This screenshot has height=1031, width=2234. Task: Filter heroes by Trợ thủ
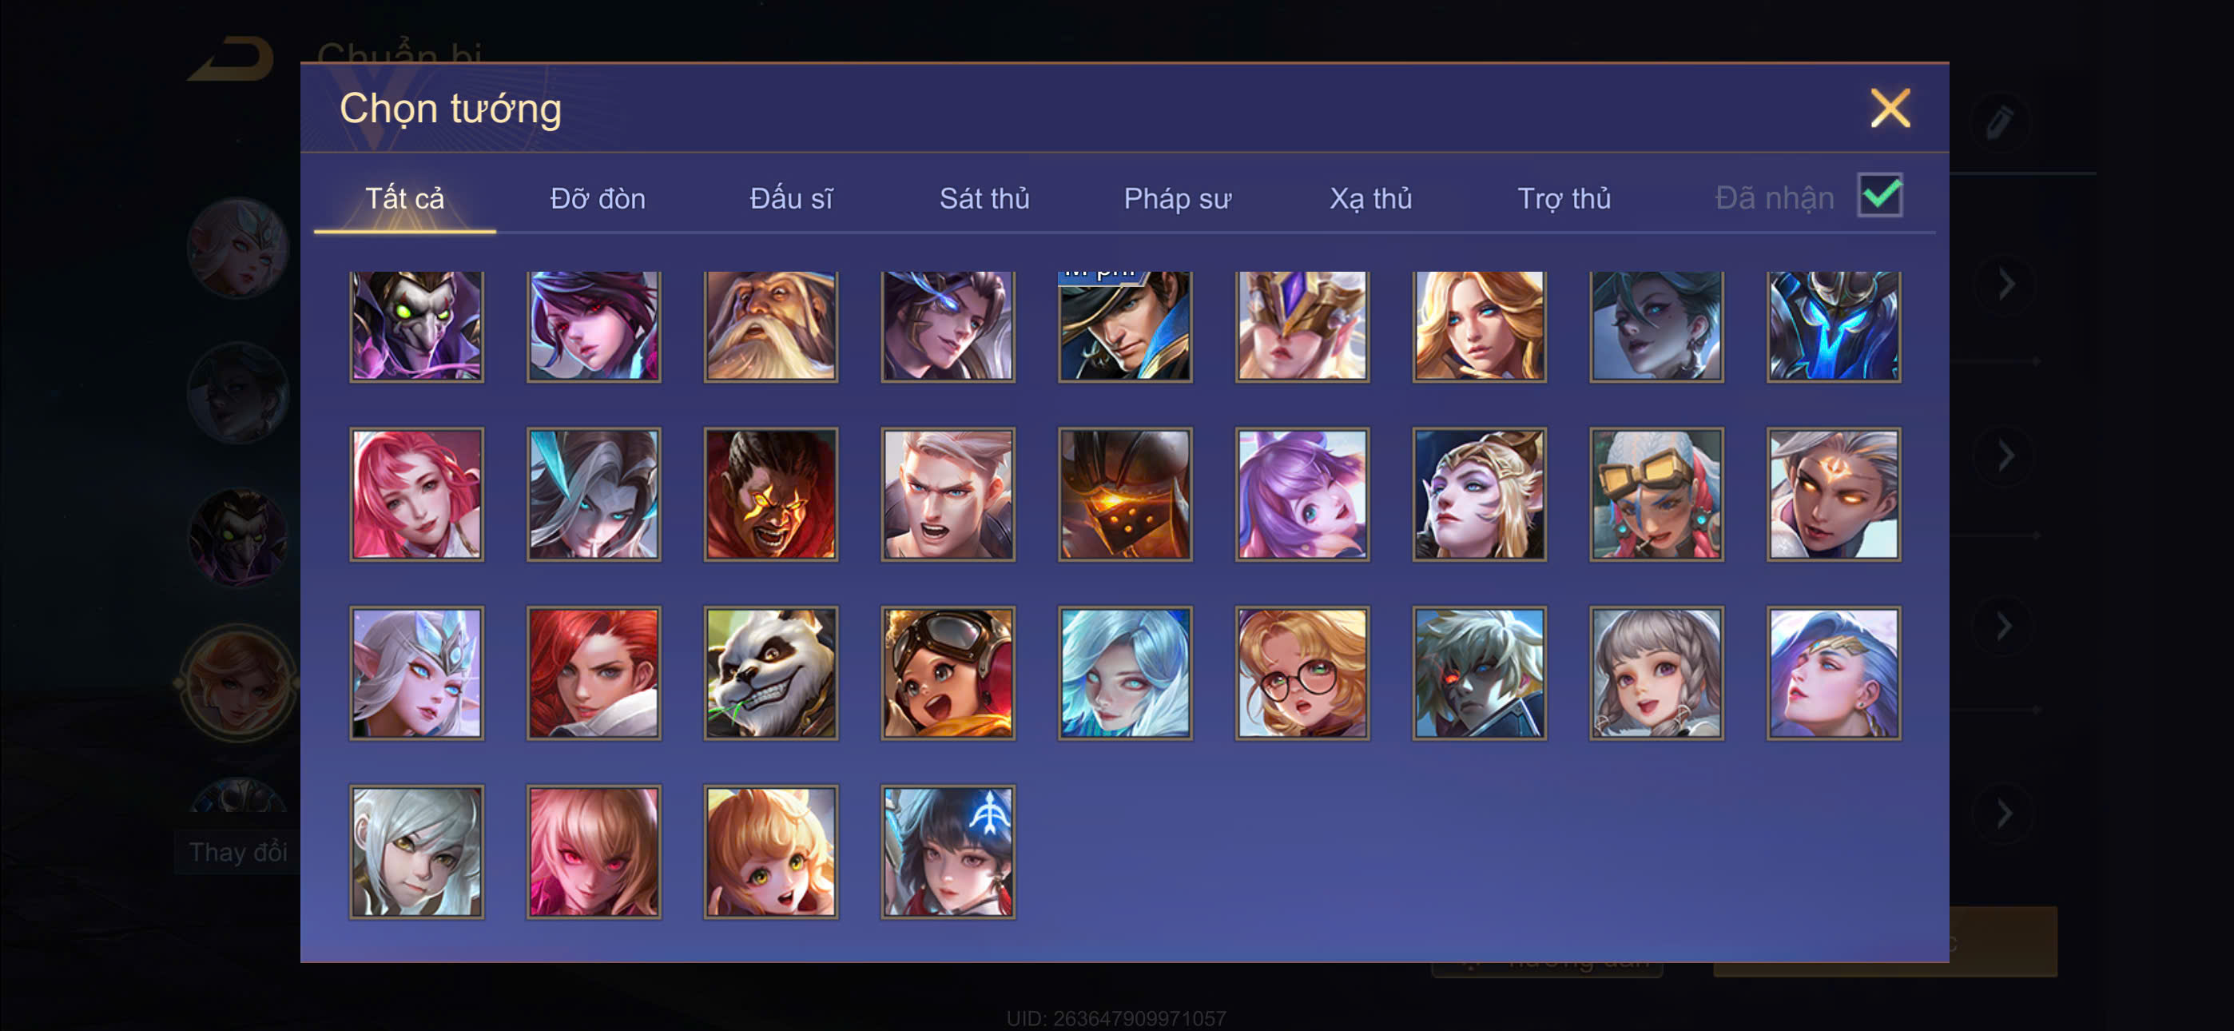tap(1564, 199)
